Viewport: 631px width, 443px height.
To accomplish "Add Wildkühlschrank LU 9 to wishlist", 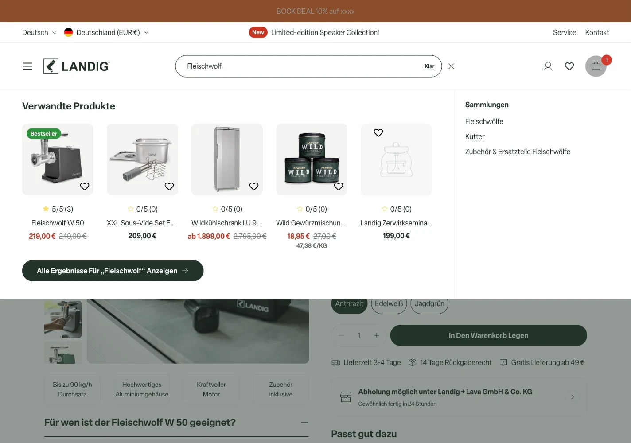I will click(x=254, y=187).
